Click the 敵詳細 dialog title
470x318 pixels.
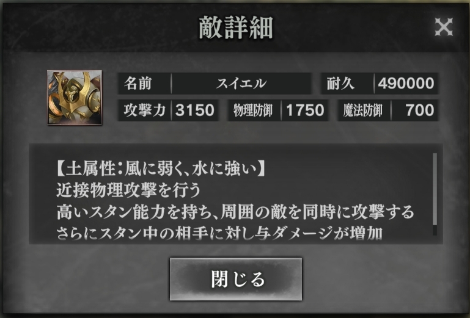pyautogui.click(x=236, y=27)
